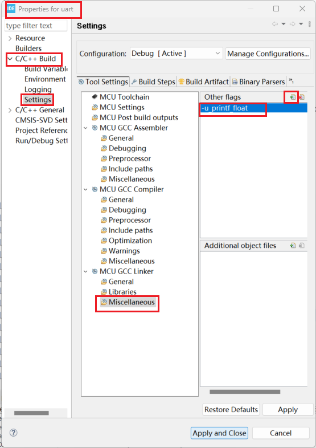Switch to the Build Steps tab
316x448 pixels.
click(153, 82)
